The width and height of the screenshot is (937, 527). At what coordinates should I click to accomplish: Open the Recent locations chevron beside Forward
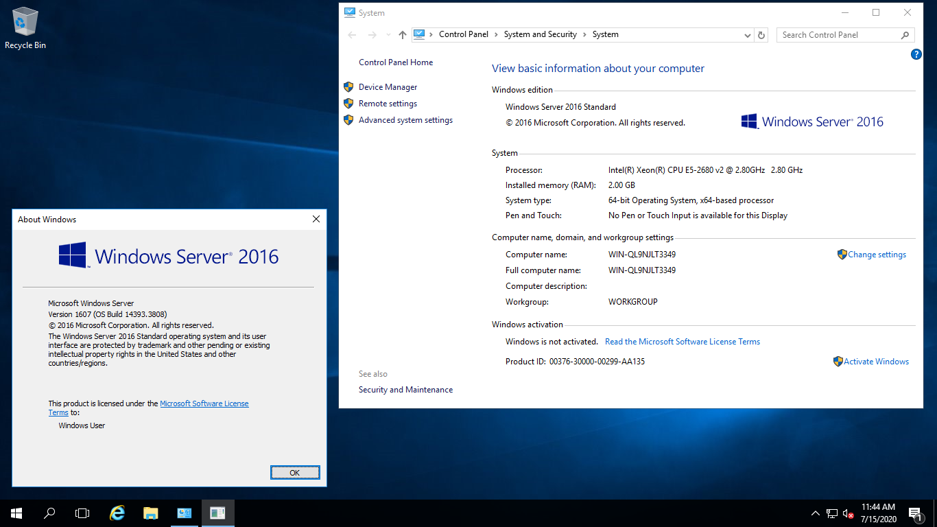(x=388, y=35)
